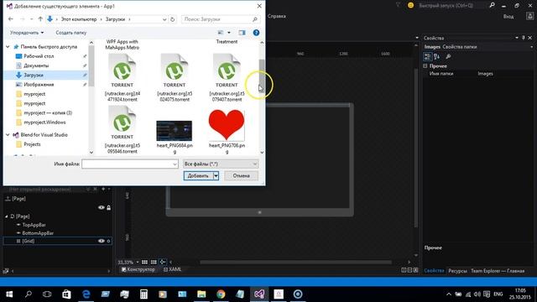Click the volume icon in system tray
Image resolution: width=537 pixels, height=302 pixels.
(477, 294)
